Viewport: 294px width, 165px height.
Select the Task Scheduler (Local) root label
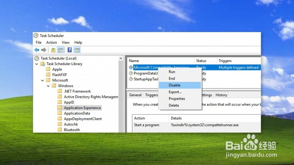59,58
